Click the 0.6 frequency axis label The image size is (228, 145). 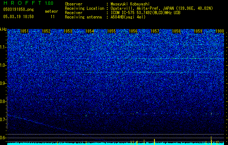pos(3,138)
